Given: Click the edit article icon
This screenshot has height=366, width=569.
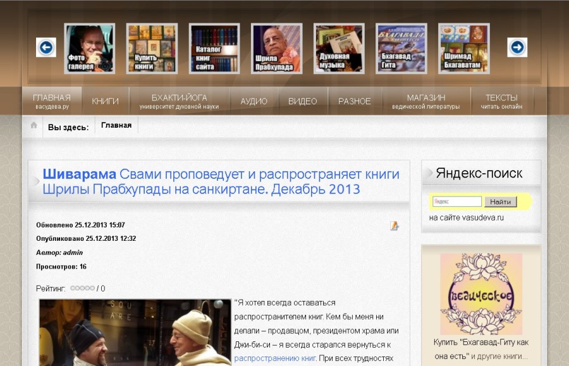Looking at the screenshot, I should coord(395,226).
